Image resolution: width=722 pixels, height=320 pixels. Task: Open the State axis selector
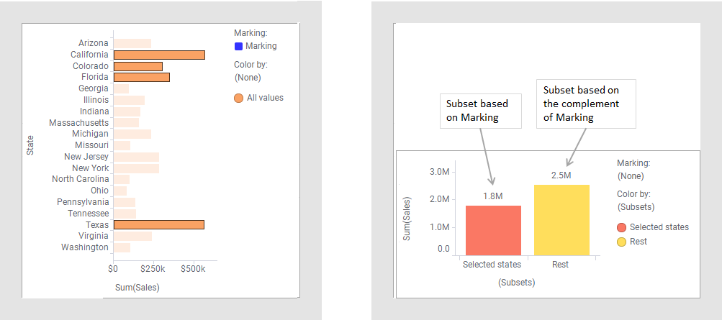(30, 147)
